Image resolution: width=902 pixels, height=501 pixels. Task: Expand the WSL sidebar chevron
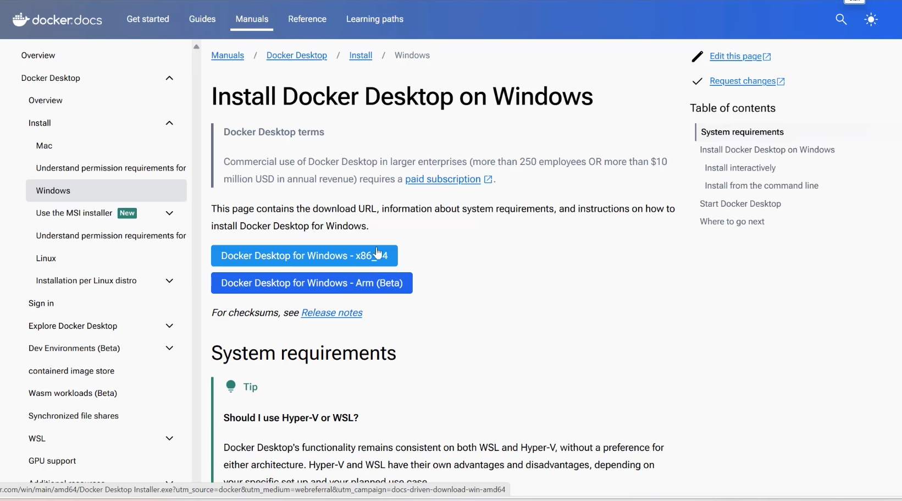(x=169, y=438)
